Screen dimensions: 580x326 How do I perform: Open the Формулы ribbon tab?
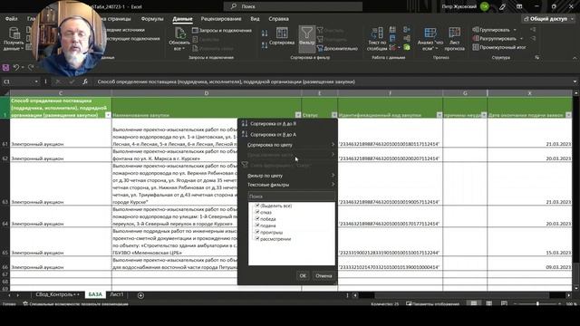pyautogui.click(x=152, y=19)
